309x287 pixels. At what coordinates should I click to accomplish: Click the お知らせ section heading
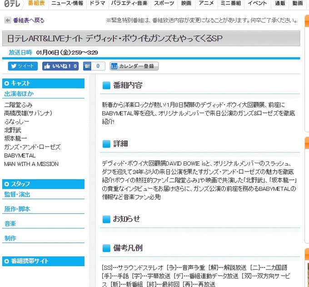(126, 219)
